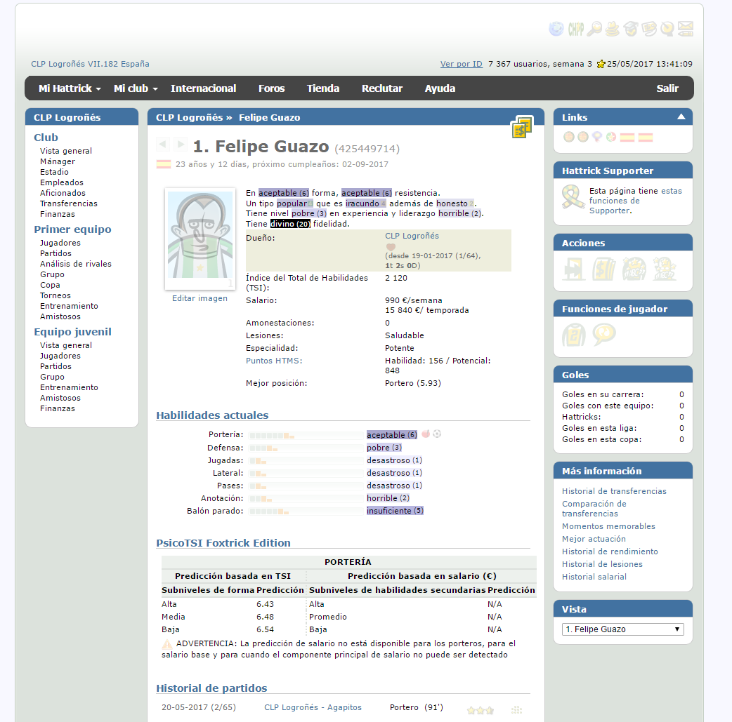Image resolution: width=732 pixels, height=722 pixels.
Task: Click Salir to log out
Action: (667, 88)
